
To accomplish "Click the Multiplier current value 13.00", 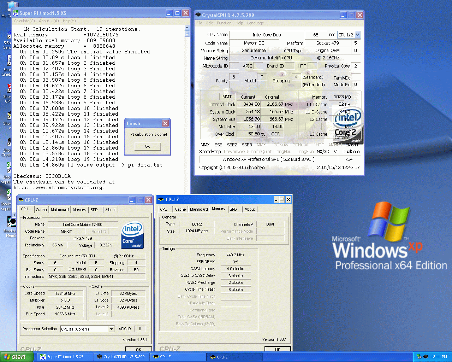I will coord(248,127).
